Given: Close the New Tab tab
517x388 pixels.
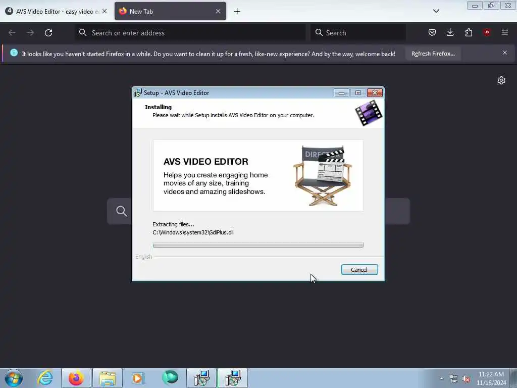Looking at the screenshot, I should [x=218, y=11].
